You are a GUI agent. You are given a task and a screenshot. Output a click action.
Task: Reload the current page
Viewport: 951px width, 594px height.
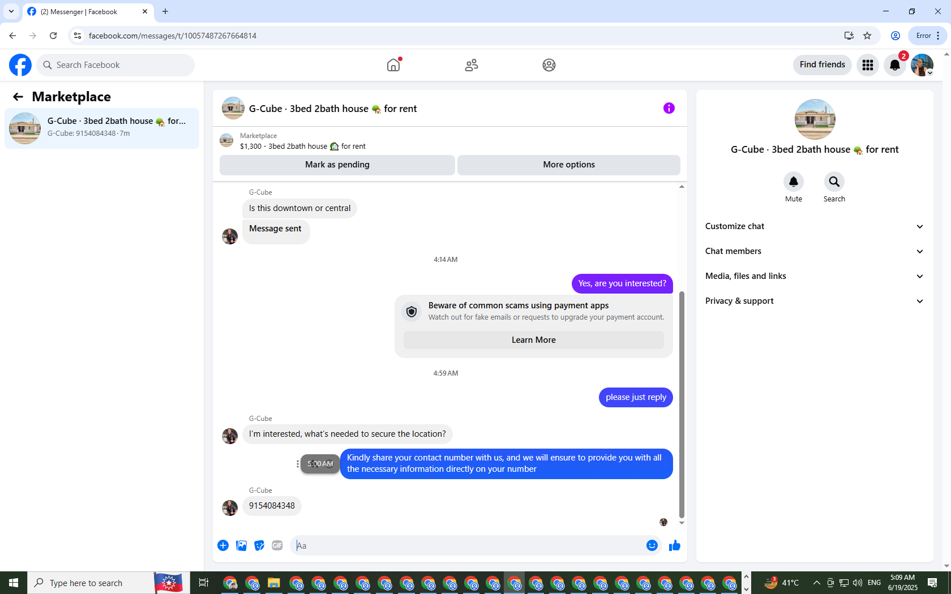53,36
